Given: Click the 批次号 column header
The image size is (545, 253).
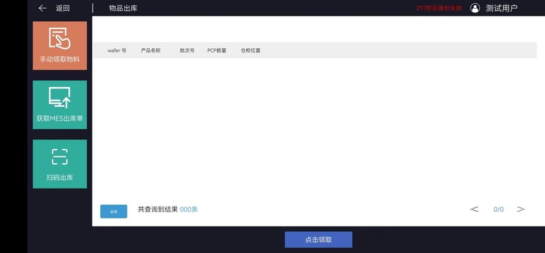Looking at the screenshot, I should pos(187,50).
